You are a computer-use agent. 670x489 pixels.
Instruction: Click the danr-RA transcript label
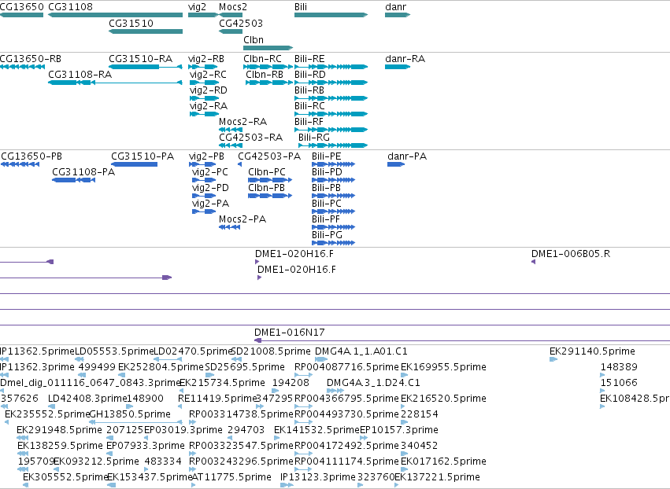pyautogui.click(x=405, y=58)
